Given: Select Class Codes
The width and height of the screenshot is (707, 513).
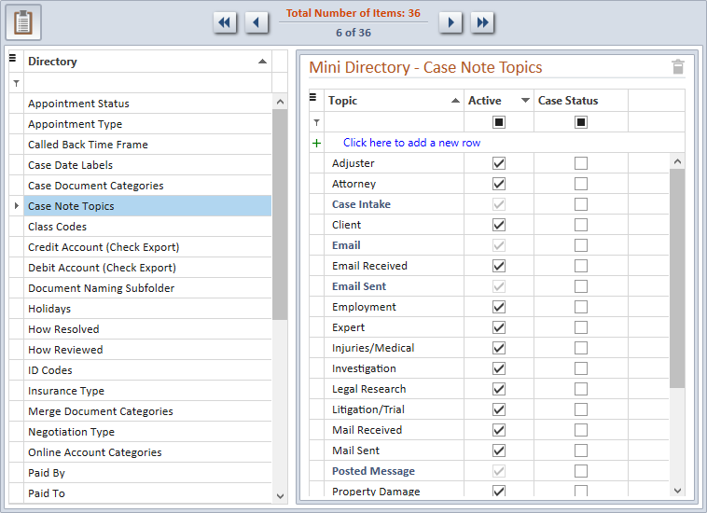Looking at the screenshot, I should (x=147, y=227).
